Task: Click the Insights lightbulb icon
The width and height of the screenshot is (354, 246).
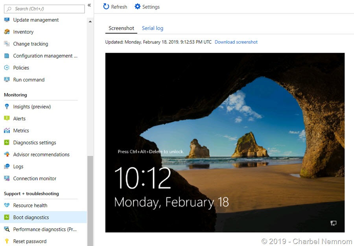Action: click(x=7, y=107)
